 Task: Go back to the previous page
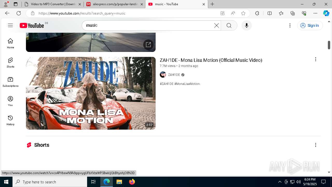tap(7, 13)
